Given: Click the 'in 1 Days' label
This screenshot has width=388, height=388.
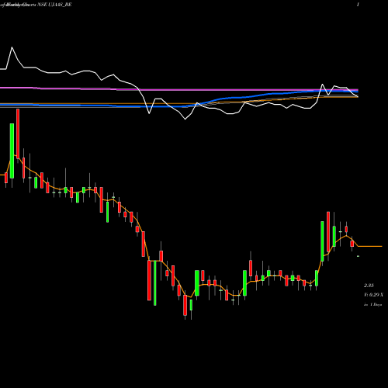Looking at the screenshot, I should 372,305.
